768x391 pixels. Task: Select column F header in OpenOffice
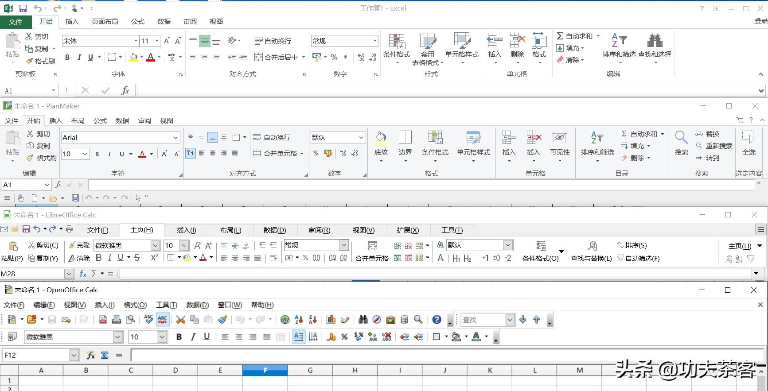click(x=265, y=370)
